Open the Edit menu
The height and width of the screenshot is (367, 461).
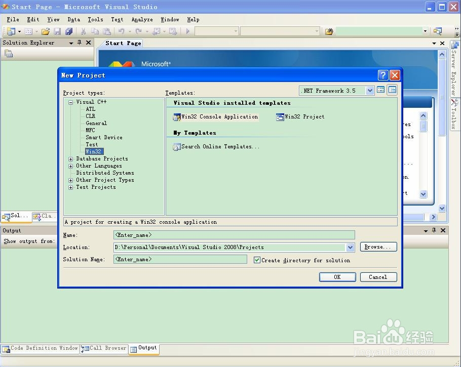tap(33, 19)
